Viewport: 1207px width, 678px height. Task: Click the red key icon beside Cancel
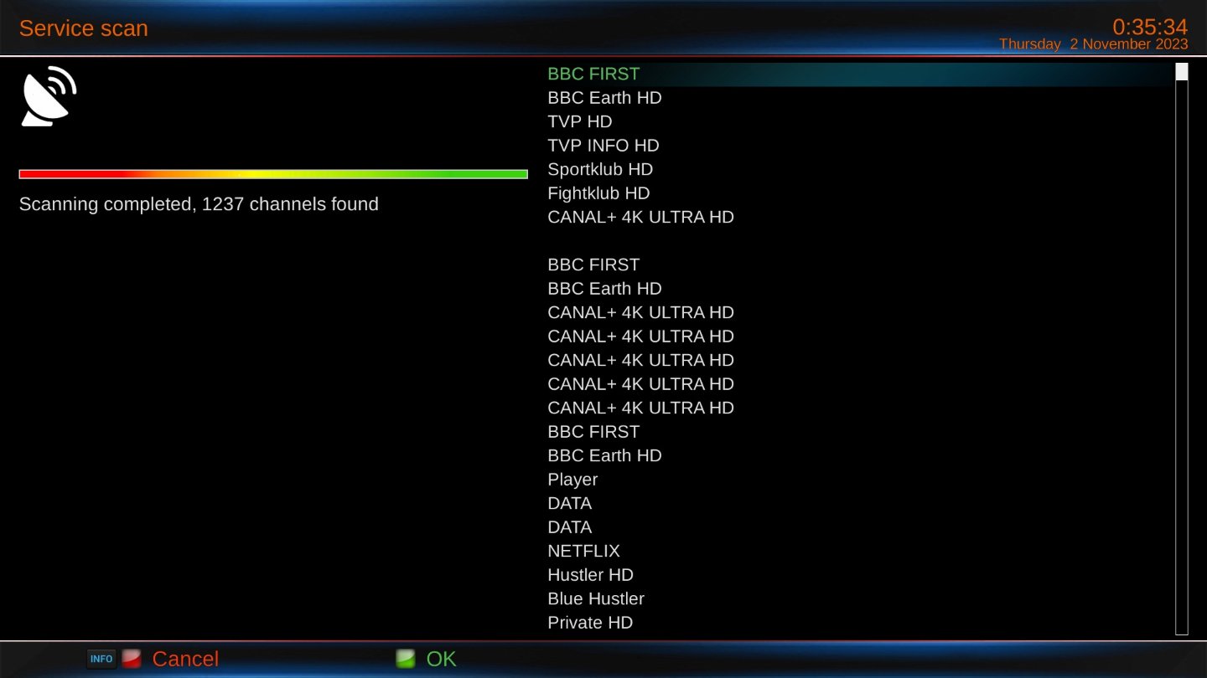tap(131, 659)
